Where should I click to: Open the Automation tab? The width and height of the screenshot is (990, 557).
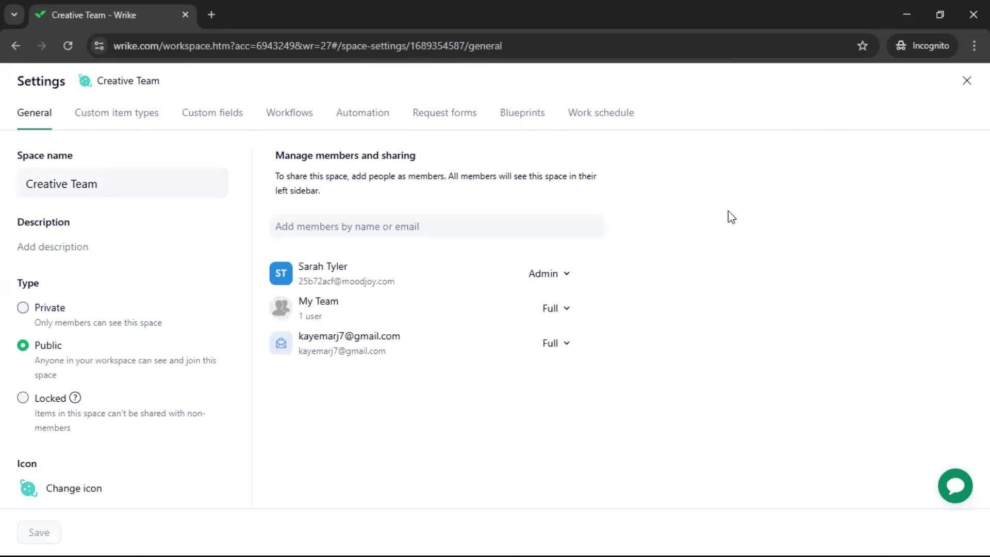point(362,112)
